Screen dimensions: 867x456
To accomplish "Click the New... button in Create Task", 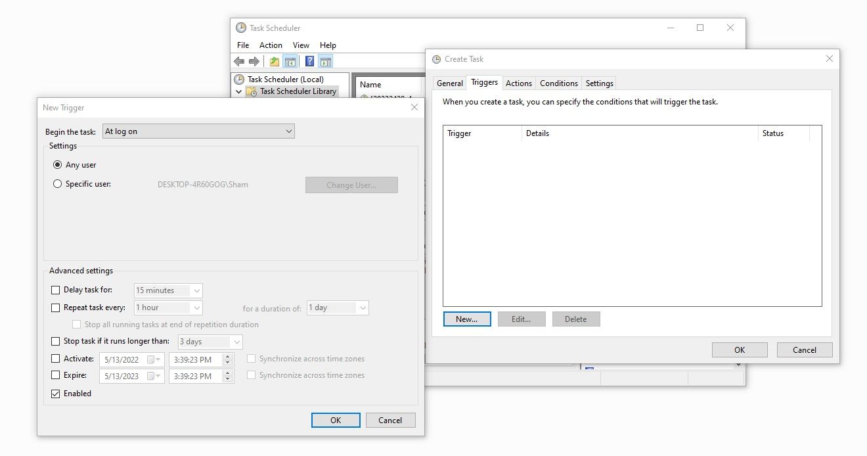I will 466,319.
